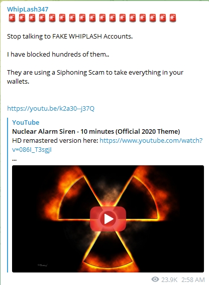The width and height of the screenshot is (209, 285).
Task: Click the first red siren emoji
Action: click(x=12, y=18)
